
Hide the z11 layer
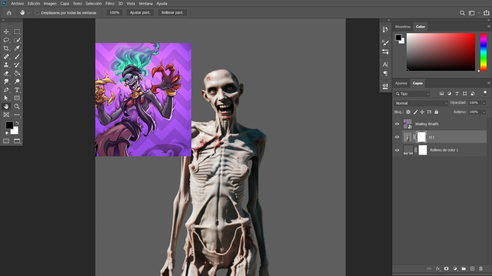[397, 137]
